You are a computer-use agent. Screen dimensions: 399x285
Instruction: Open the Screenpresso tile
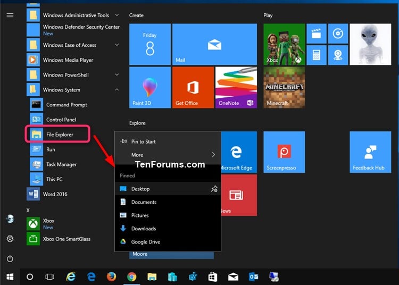pyautogui.click(x=284, y=152)
